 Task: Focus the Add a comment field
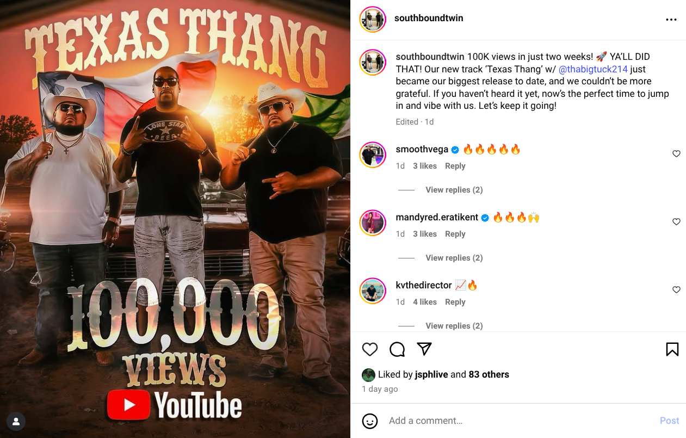pyautogui.click(x=520, y=421)
